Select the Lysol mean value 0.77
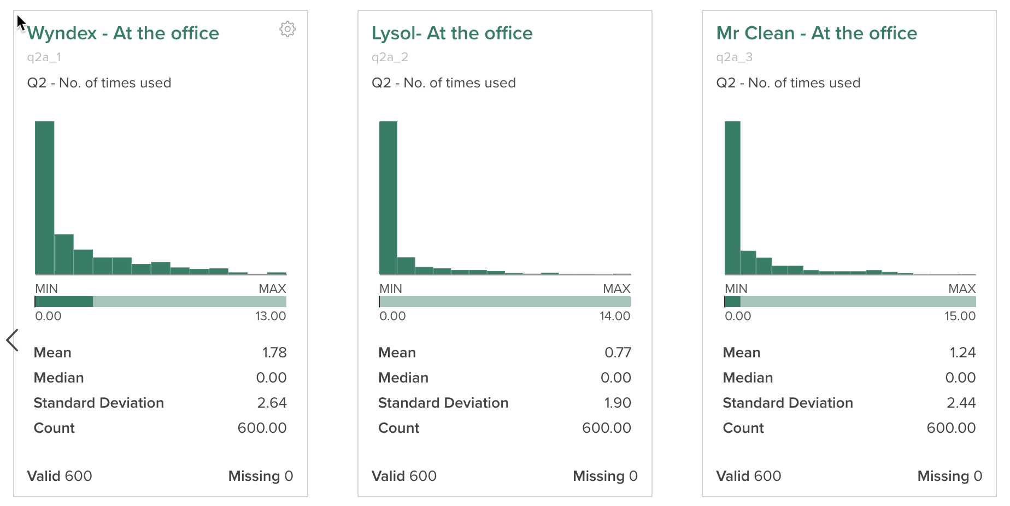The height and width of the screenshot is (506, 1010). click(x=618, y=352)
